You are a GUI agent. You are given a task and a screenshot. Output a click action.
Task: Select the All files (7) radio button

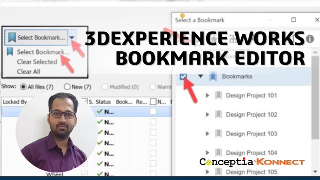[23, 87]
